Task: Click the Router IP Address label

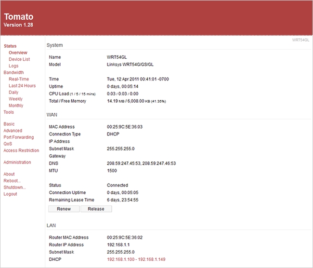Action: 66,244
